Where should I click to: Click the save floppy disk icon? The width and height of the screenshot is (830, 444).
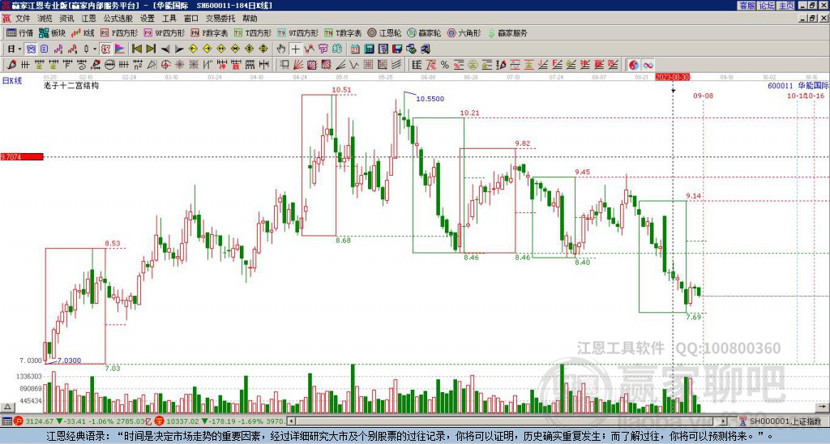tap(397, 49)
